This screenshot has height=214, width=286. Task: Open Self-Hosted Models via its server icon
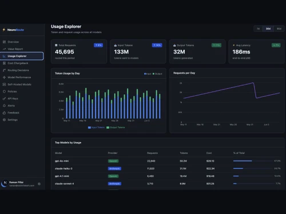click(x=4, y=84)
